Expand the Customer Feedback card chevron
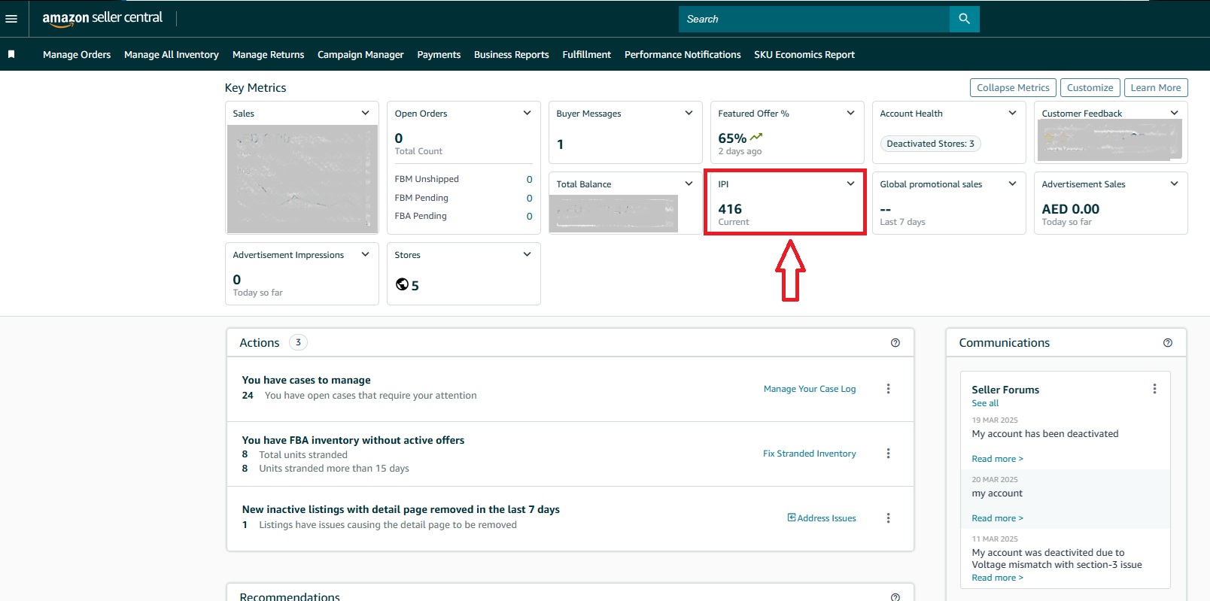Viewport: 1210px width, 601px height. 1174,113
